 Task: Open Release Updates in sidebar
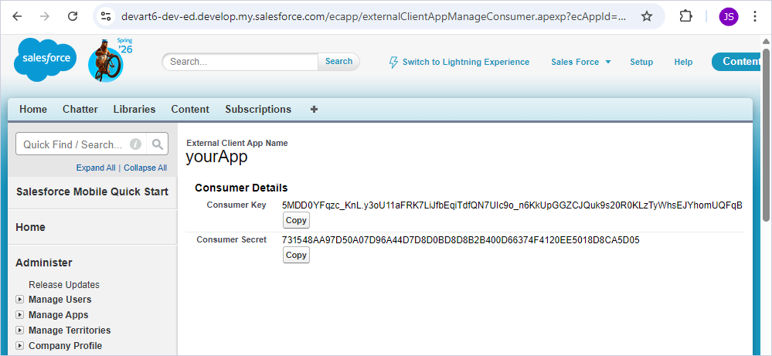point(64,285)
